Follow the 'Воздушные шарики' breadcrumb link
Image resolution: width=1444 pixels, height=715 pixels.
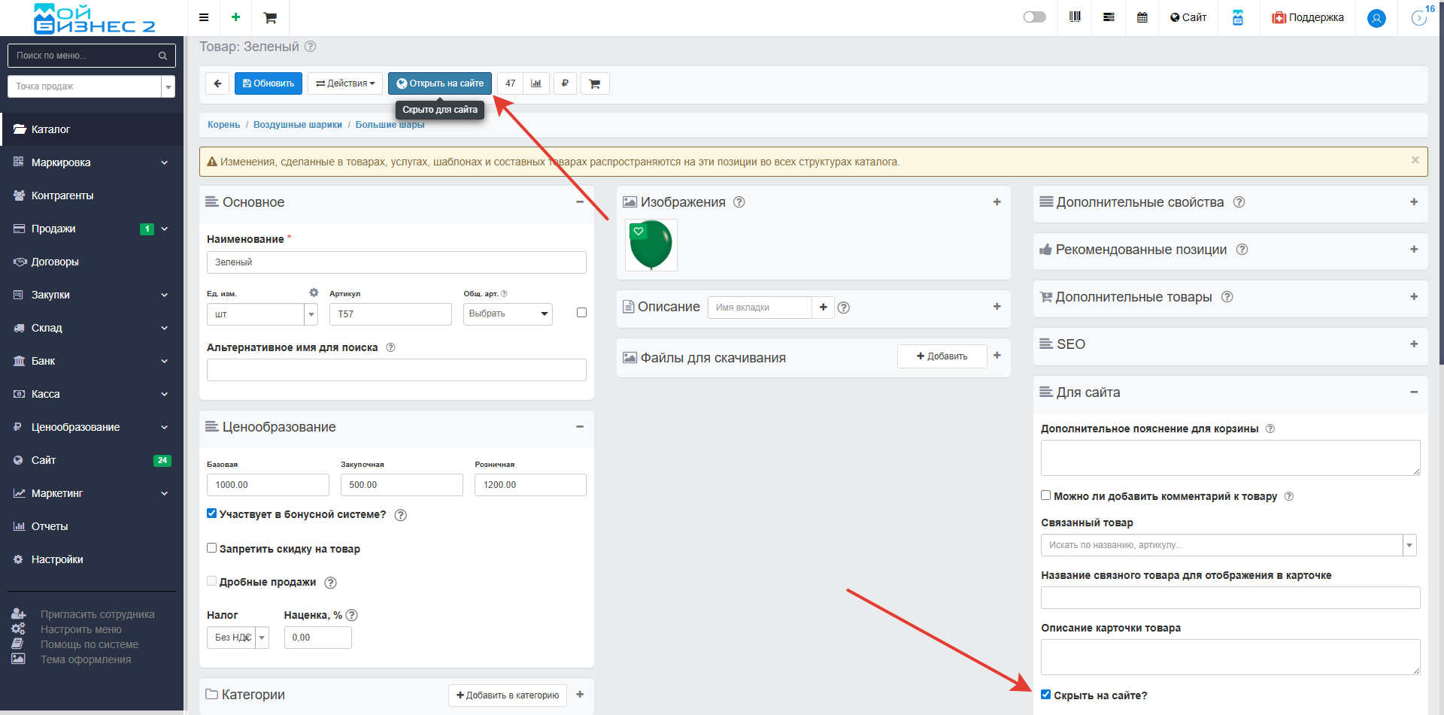[x=297, y=125]
